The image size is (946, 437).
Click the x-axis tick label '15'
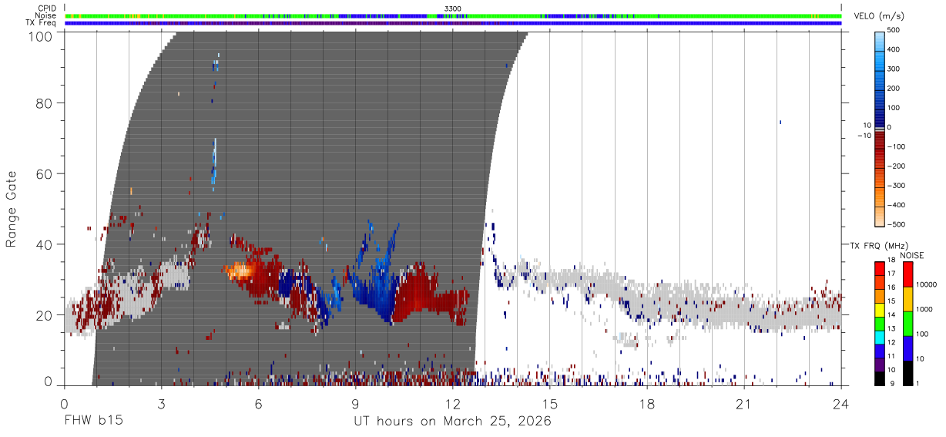click(x=550, y=405)
